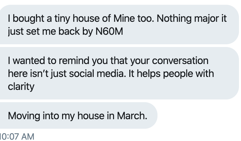Click the word 'conversation' in second bubble
Viewport: 241px width, 141px height.
pyautogui.click(x=180, y=61)
